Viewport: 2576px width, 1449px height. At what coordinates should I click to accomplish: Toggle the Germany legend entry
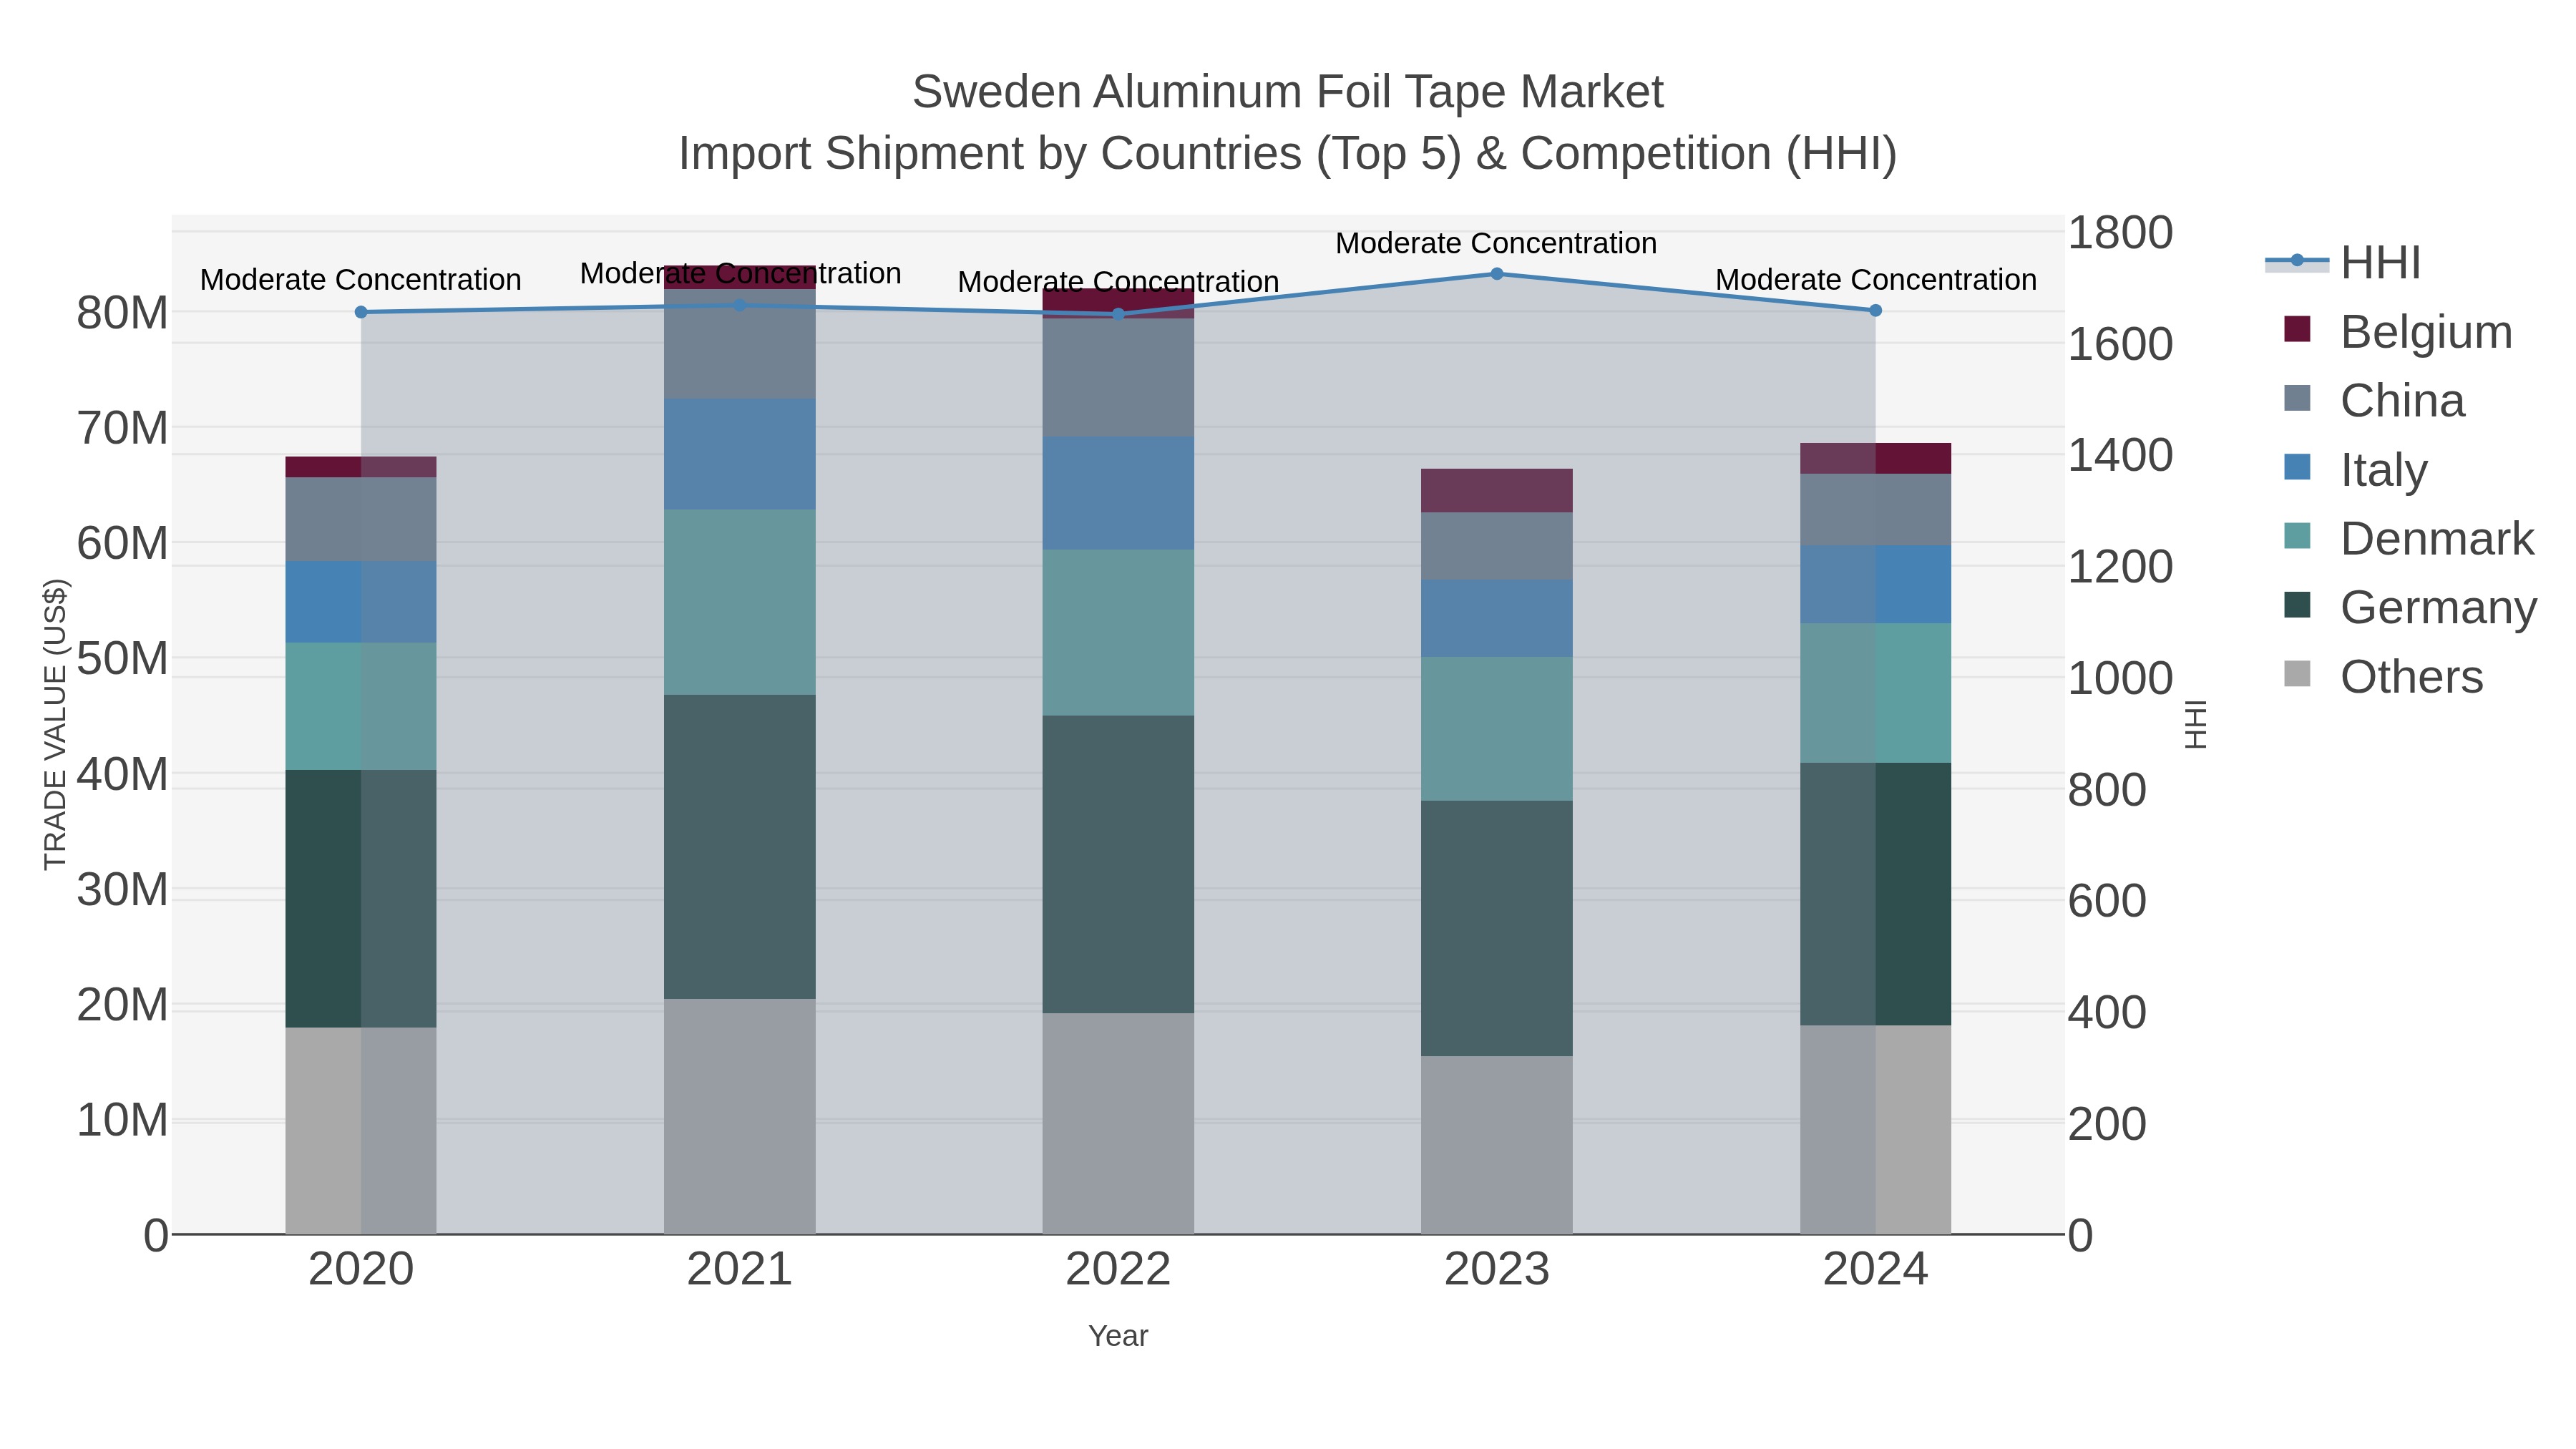coord(2410,607)
